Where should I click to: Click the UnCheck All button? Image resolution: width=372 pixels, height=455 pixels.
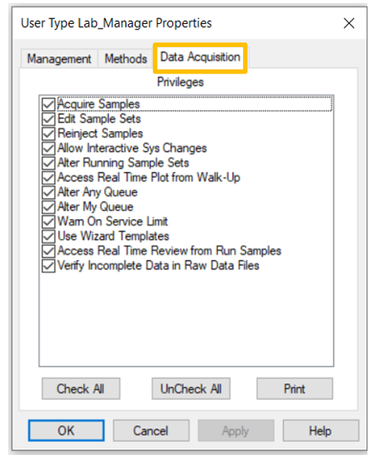(x=191, y=389)
